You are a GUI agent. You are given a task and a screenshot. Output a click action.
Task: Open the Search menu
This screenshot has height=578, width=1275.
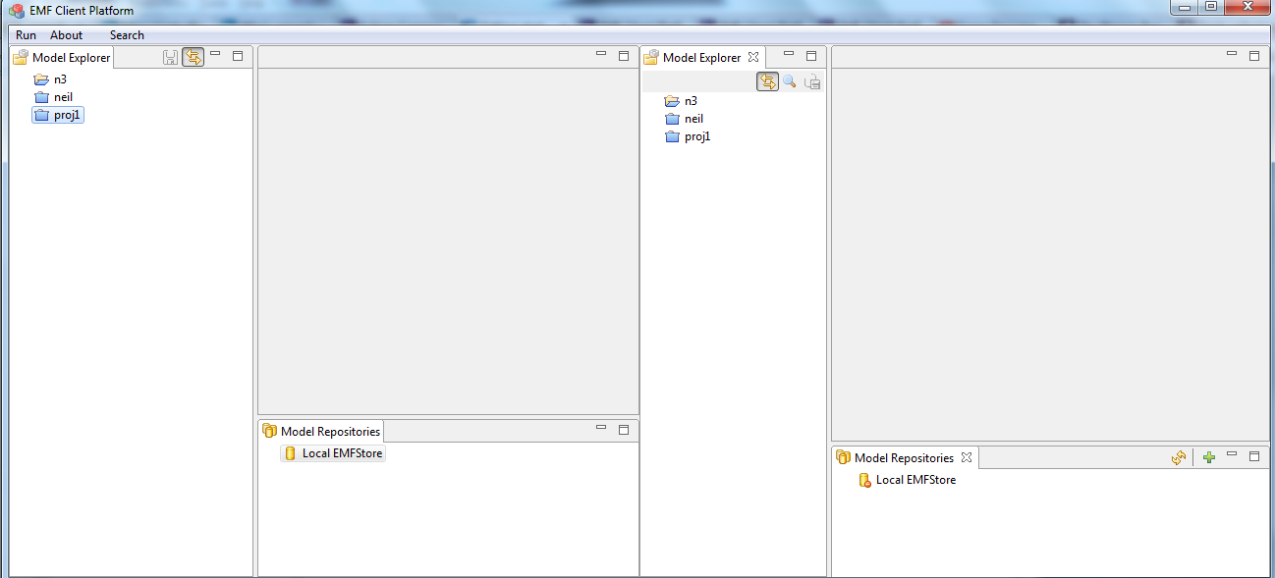pyautogui.click(x=127, y=35)
